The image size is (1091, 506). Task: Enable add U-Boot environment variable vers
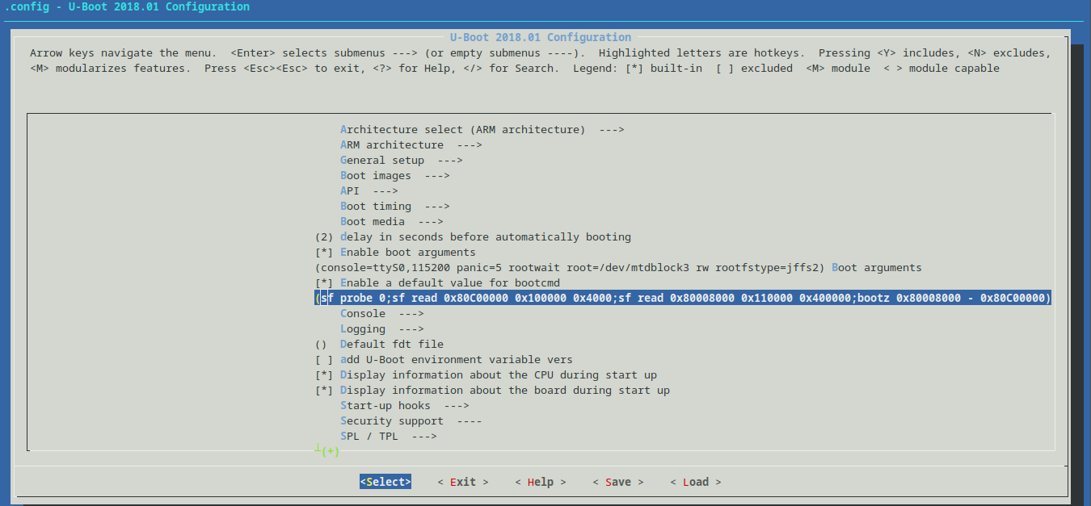click(444, 360)
